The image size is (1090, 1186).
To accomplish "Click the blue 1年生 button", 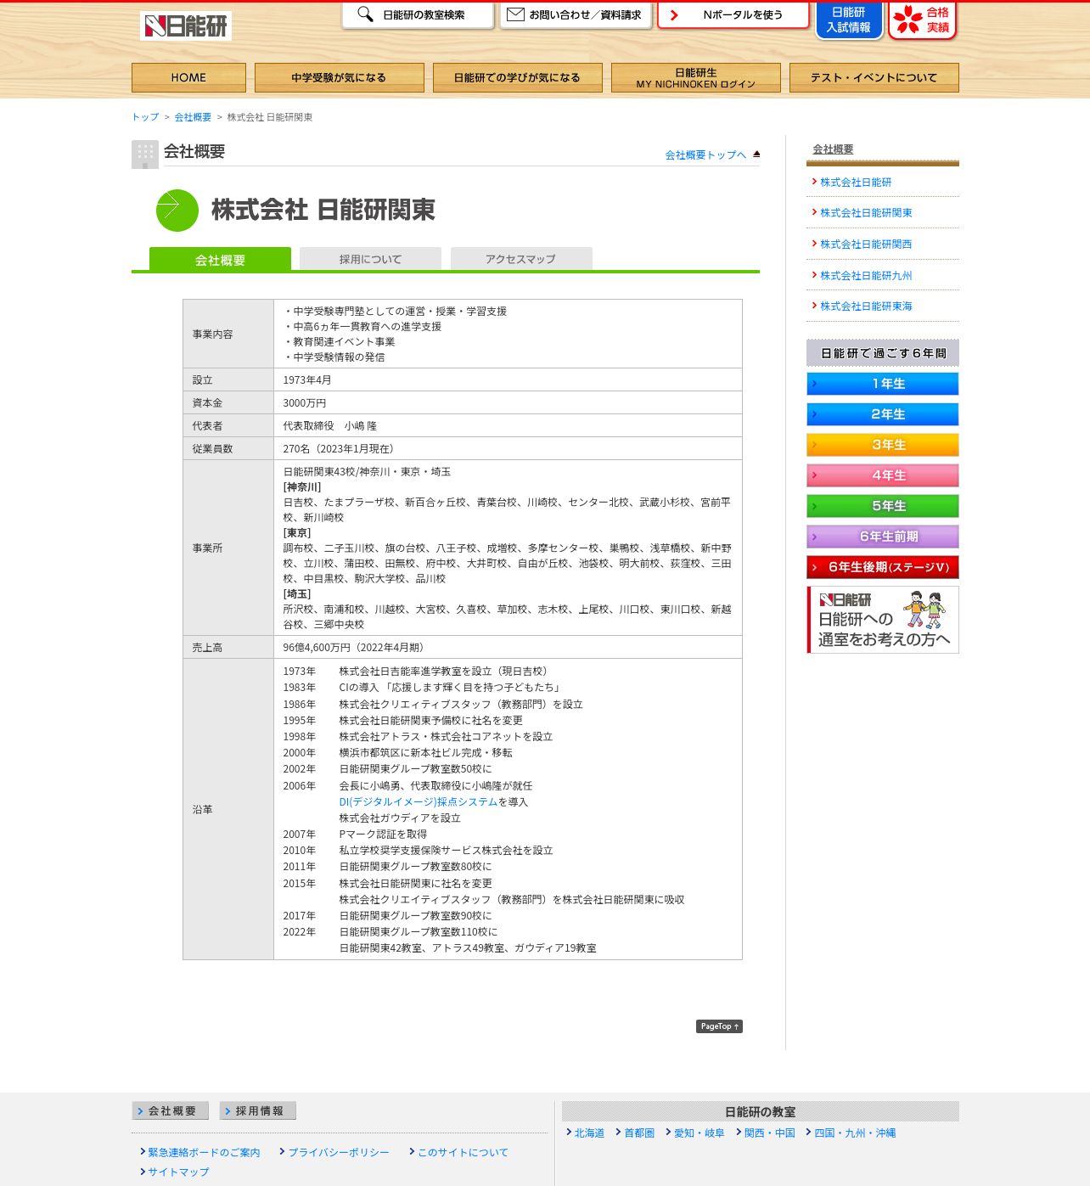I will point(883,384).
